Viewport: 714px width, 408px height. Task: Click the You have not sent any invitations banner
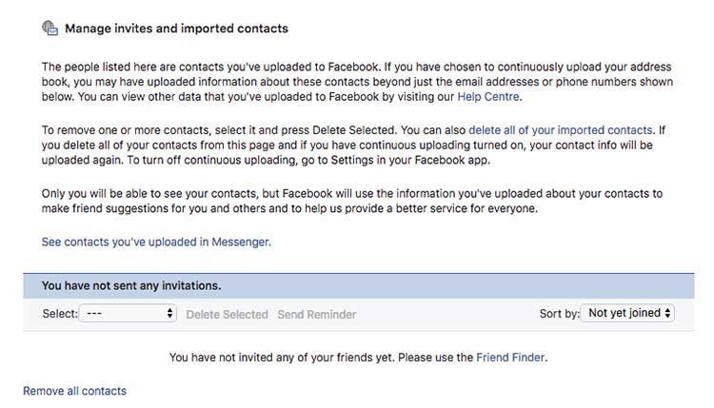[359, 285]
